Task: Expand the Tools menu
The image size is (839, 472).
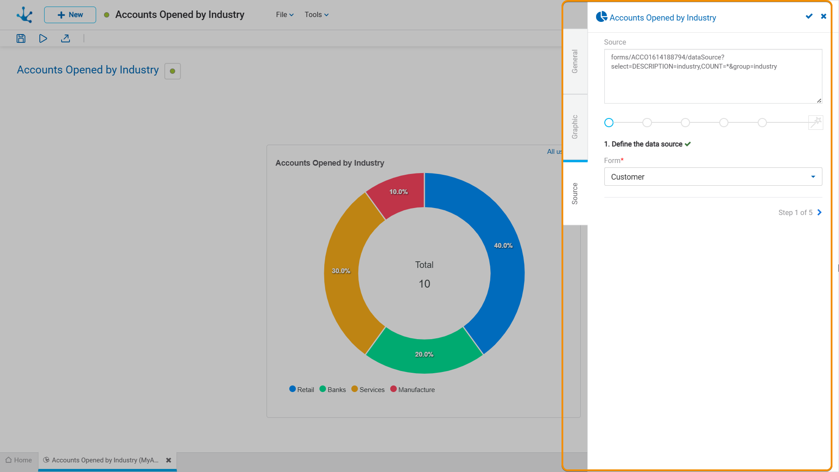Action: click(316, 15)
